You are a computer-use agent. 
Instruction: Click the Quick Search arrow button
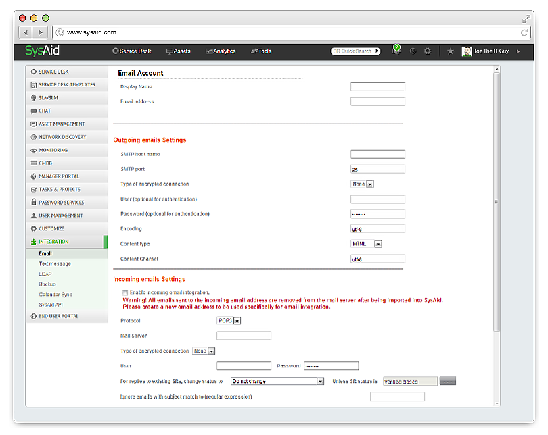coord(377,51)
